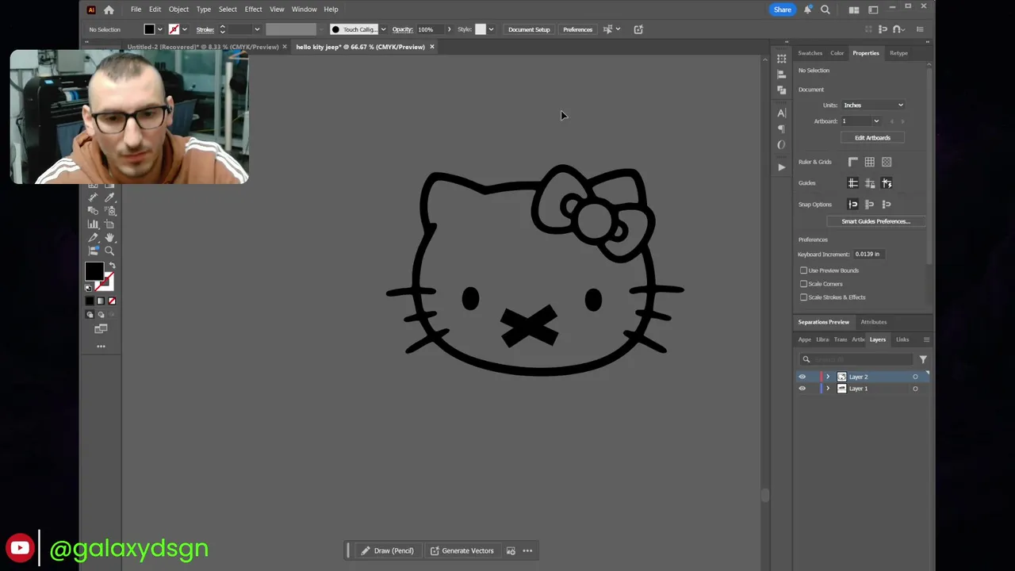Open the Window menu
The height and width of the screenshot is (571, 1015).
tap(304, 10)
